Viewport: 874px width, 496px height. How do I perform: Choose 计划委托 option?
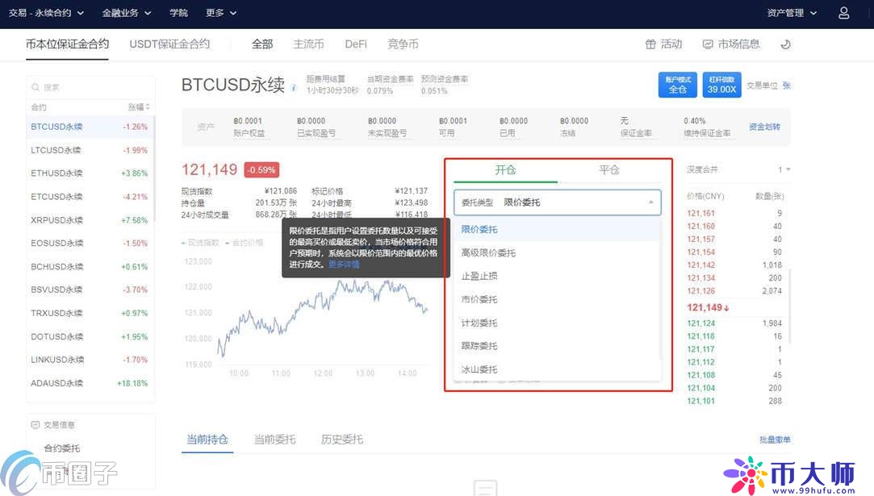point(558,323)
